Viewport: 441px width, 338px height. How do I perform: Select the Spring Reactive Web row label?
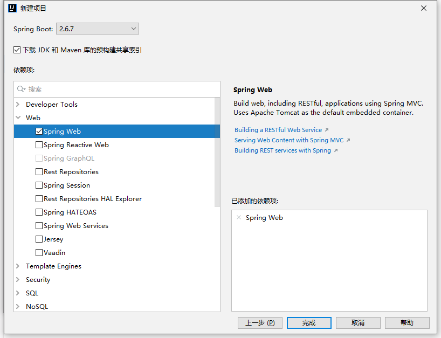pos(76,145)
